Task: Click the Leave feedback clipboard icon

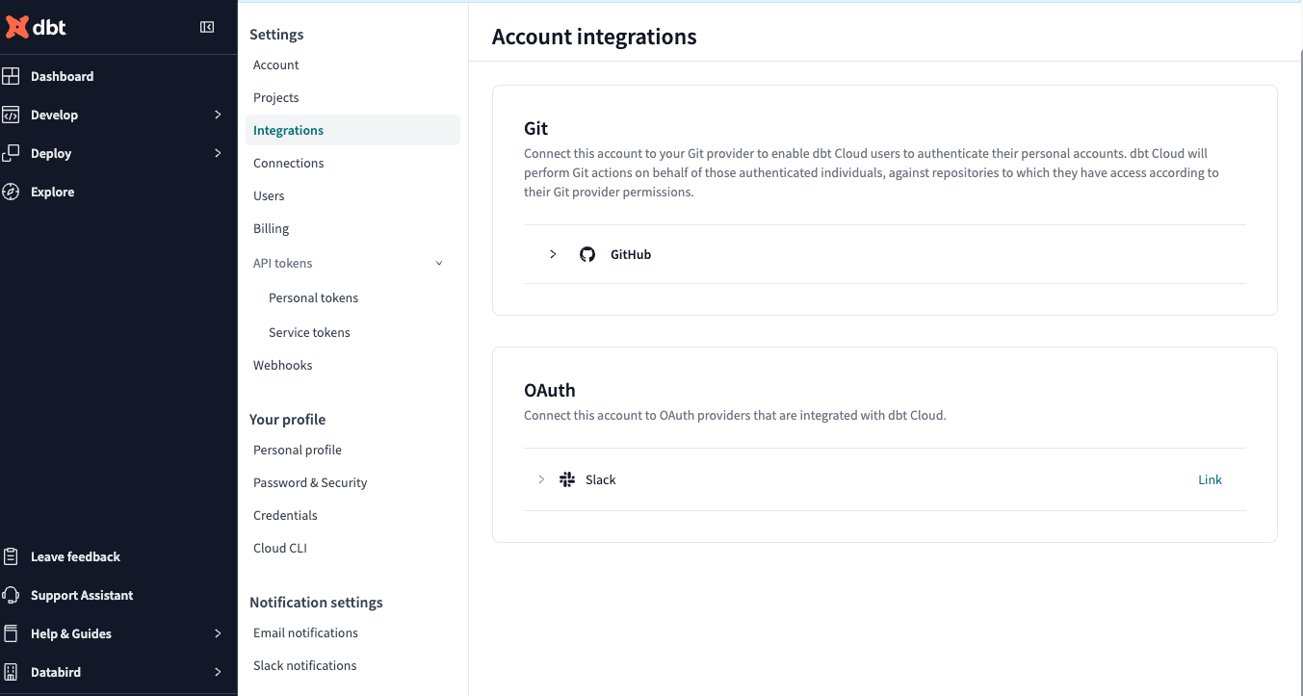Action: (x=11, y=556)
